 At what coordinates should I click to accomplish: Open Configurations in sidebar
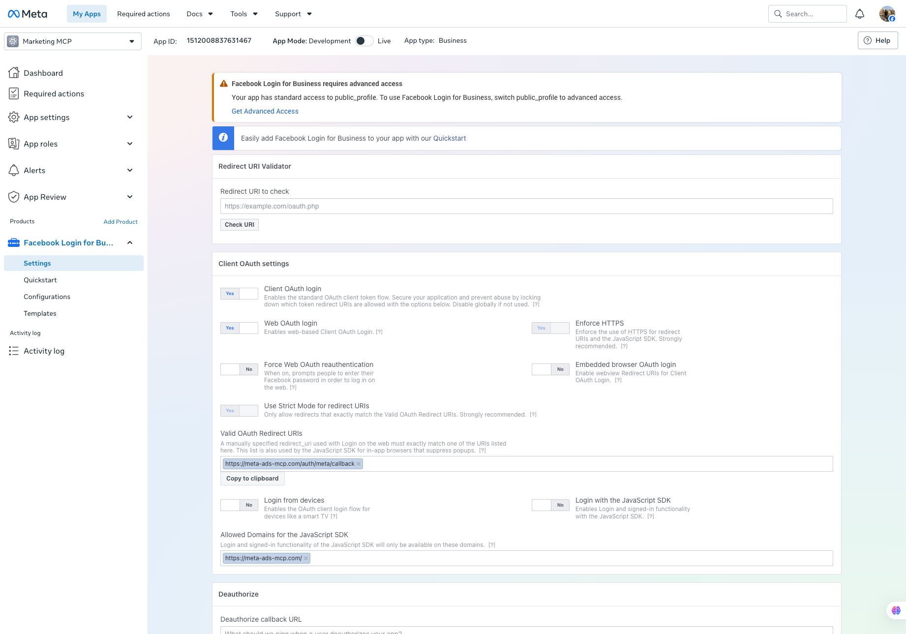coord(47,297)
